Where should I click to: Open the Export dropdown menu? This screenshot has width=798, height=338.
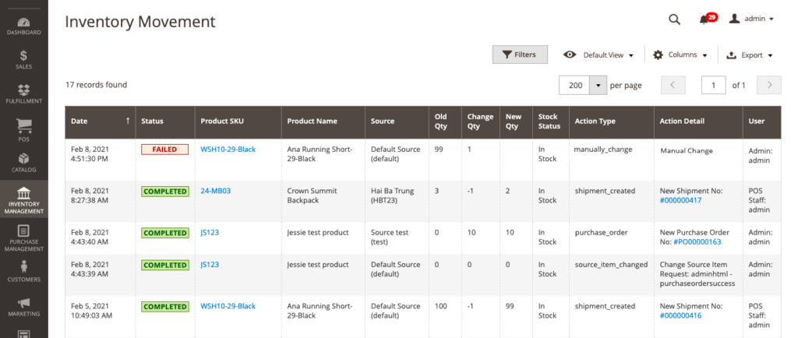tap(749, 55)
